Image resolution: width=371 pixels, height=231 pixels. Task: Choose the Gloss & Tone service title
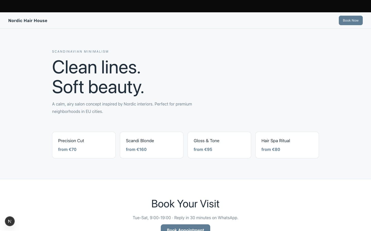coord(206,141)
